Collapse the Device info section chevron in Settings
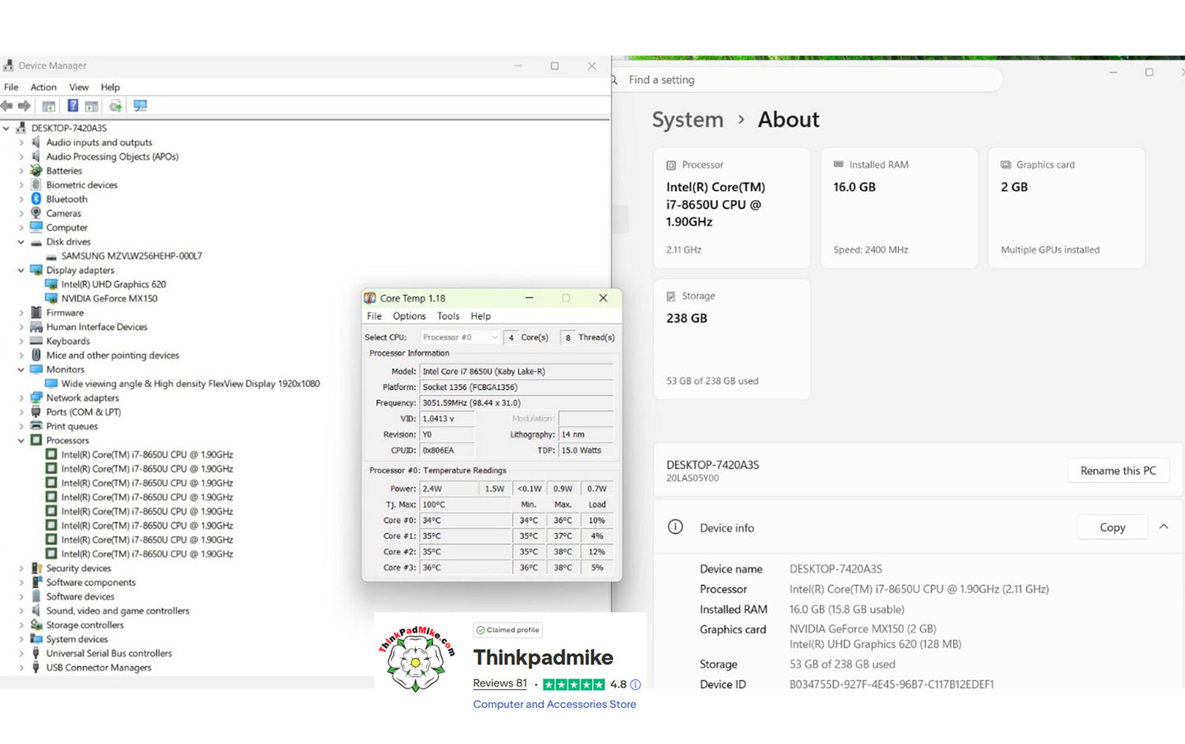Screen dimensions: 1185x744 [x=1164, y=527]
